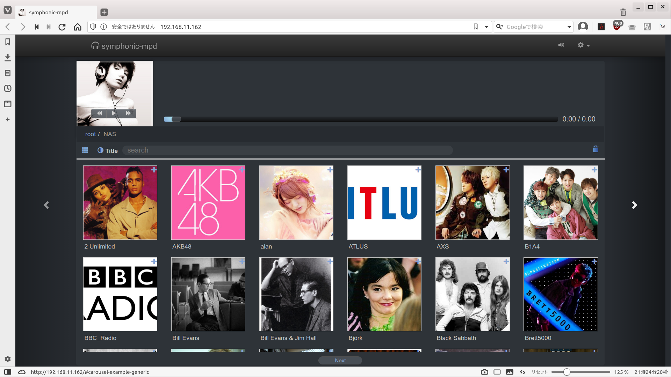
Task: Go to the previous carousel page
Action: [x=46, y=205]
